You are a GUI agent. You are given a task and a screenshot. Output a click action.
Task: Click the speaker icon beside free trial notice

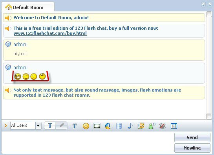pos(8,29)
